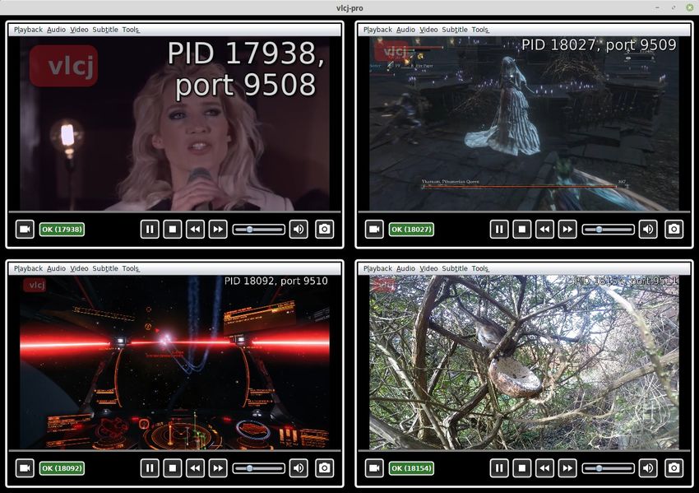Click the green OK (18092) status badge
Viewport: 699px width, 493px height.
point(62,468)
